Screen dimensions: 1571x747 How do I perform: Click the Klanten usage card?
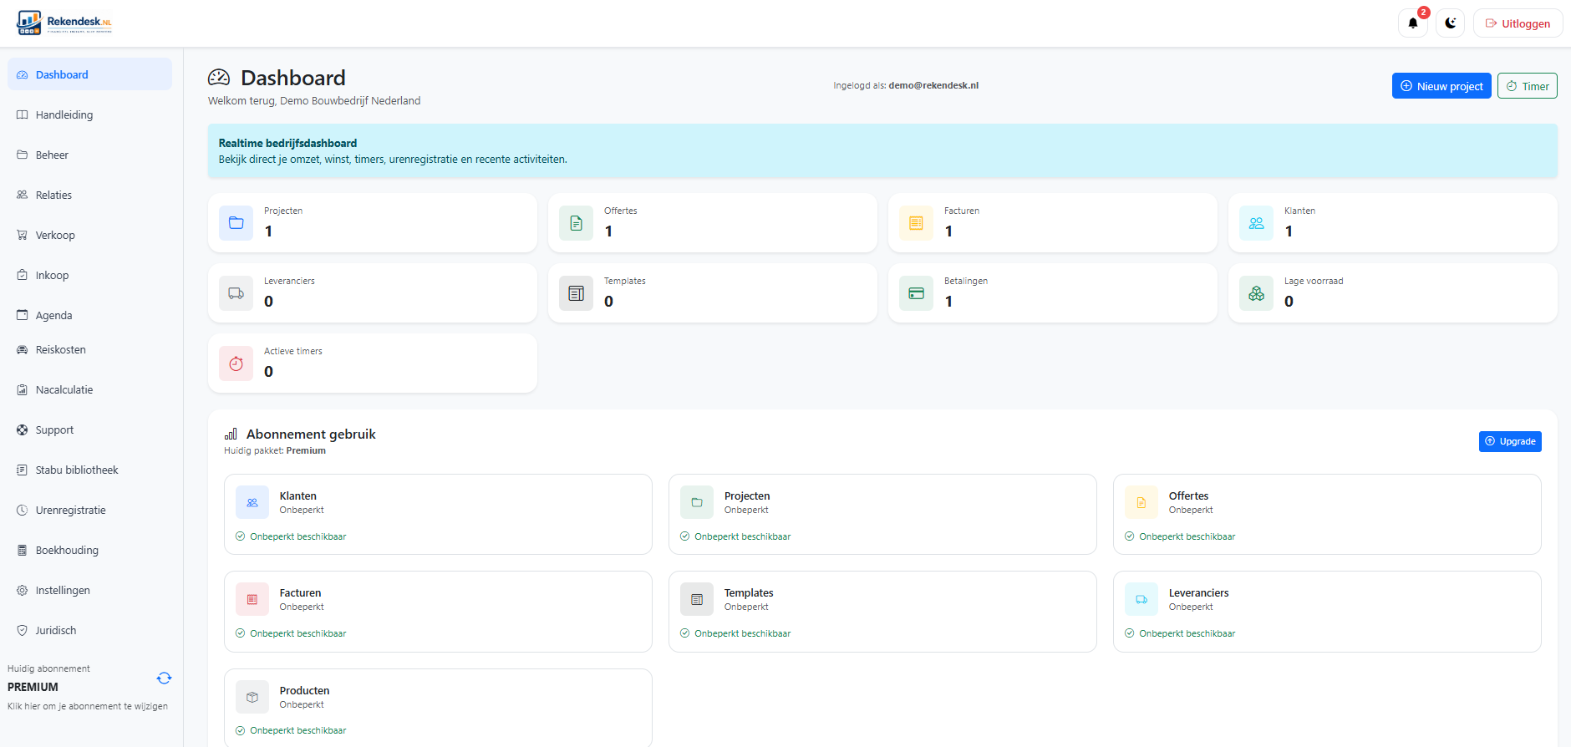(438, 514)
